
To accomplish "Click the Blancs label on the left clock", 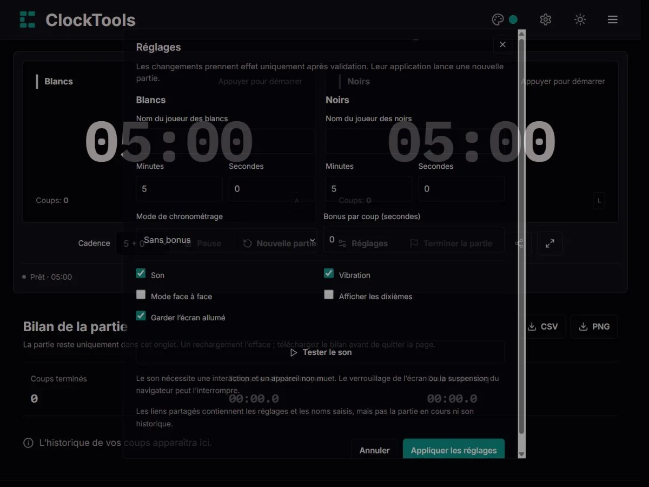I will pos(58,81).
